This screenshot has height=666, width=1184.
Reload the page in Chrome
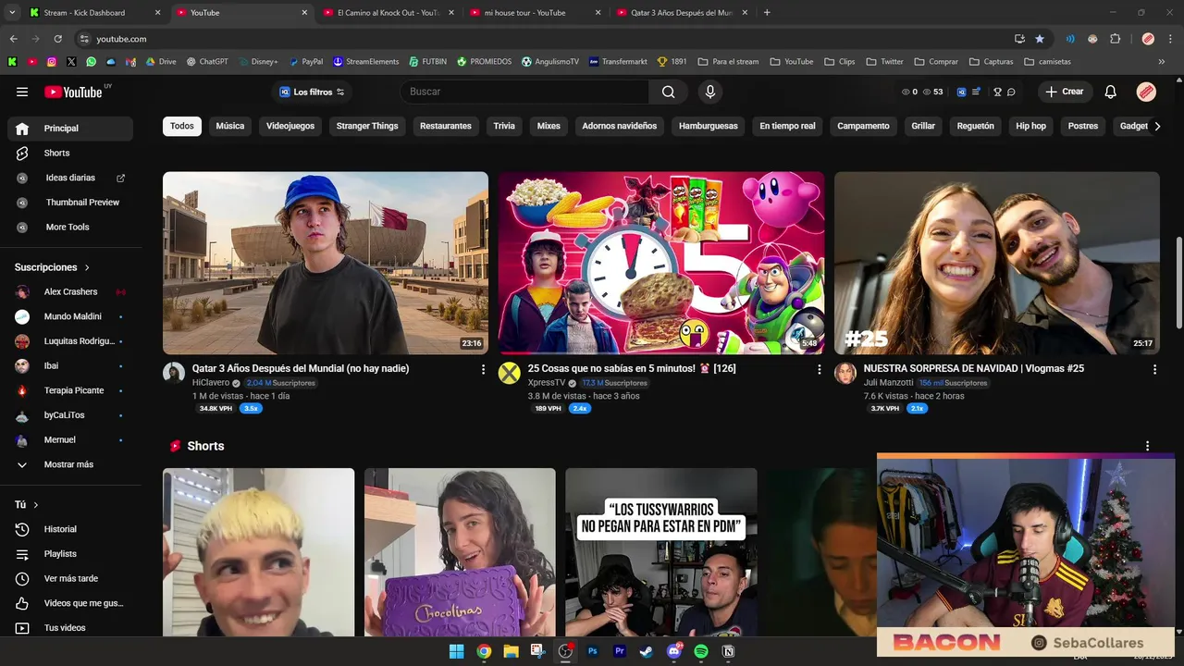[57, 39]
